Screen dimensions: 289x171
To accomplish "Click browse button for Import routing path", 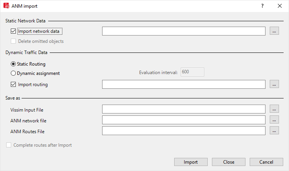I will click(x=274, y=84).
